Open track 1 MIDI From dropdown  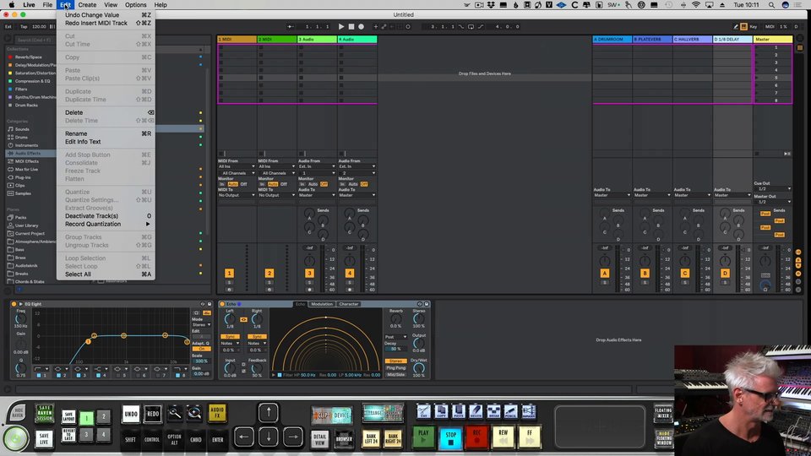tap(237, 166)
